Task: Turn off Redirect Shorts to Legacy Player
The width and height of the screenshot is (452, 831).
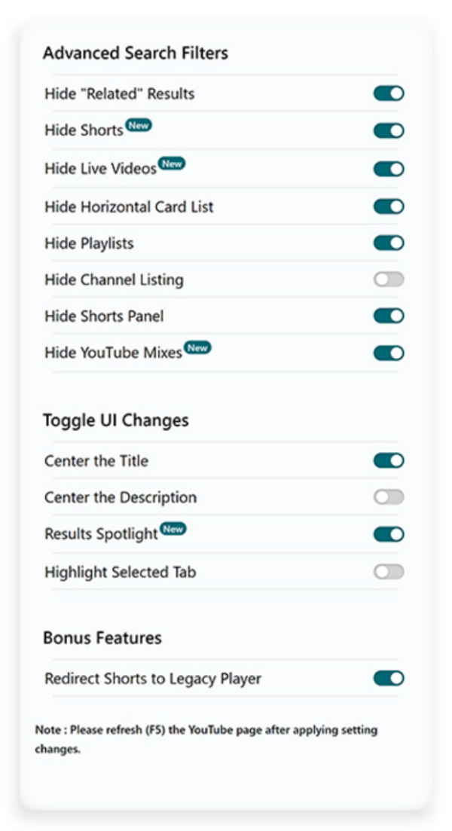Action: [x=387, y=678]
